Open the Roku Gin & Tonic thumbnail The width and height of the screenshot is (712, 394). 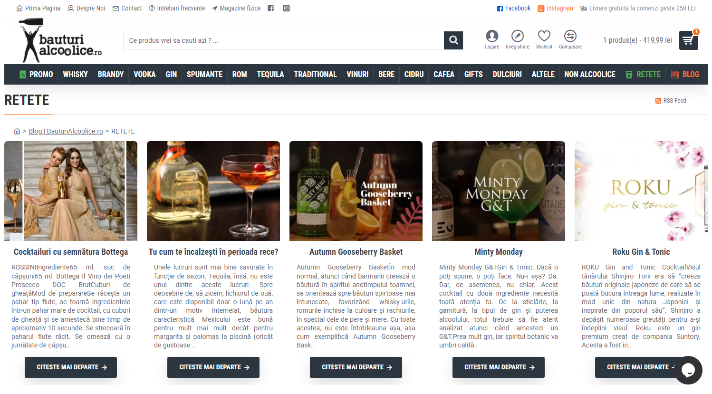pos(641,191)
